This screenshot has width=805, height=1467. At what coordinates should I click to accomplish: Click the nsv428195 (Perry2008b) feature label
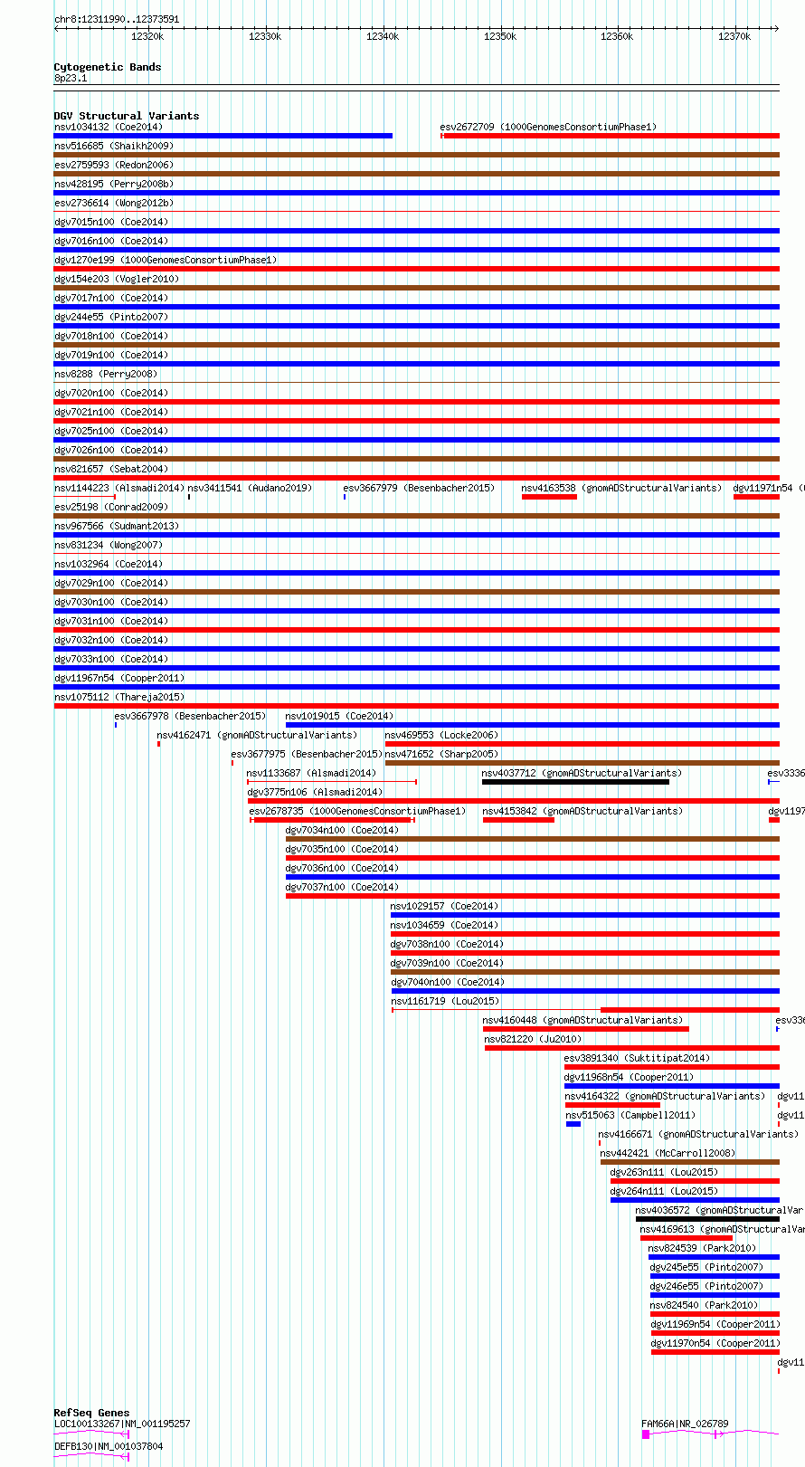[x=114, y=184]
